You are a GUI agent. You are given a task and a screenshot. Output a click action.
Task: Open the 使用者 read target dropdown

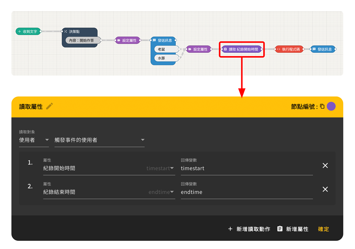pyautogui.click(x=34, y=140)
